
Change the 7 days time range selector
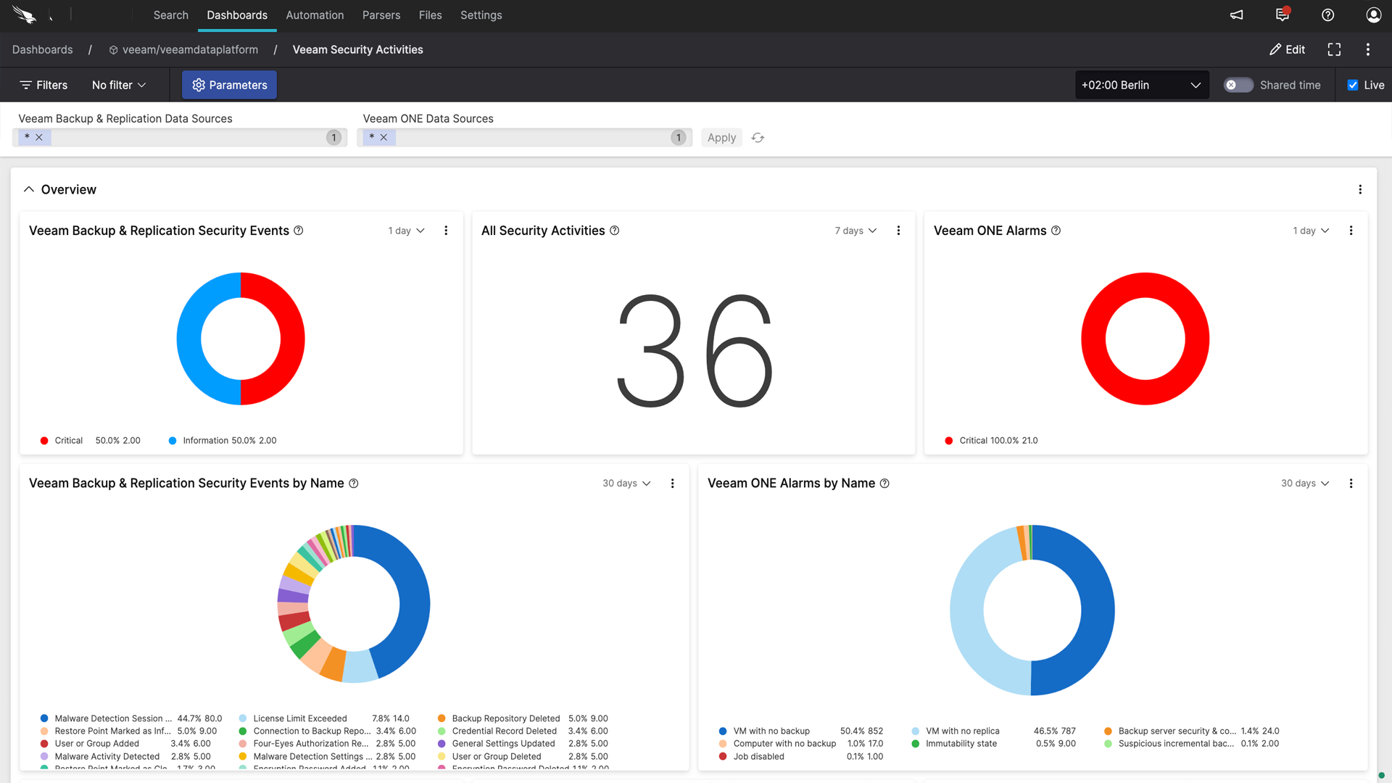[x=855, y=231]
